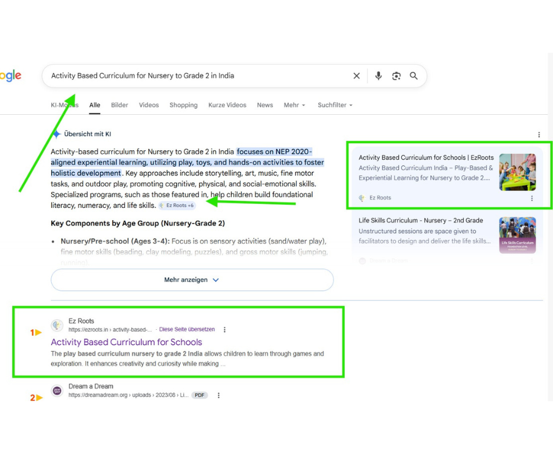Switch to the Alle tab
Screen dimensions: 553x454
(x=95, y=105)
